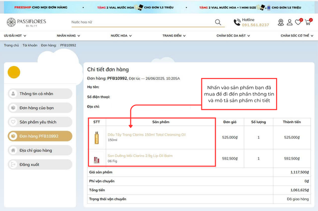The height and width of the screenshot is (211, 318).
Task: Click the 592,500₫ unit price cell
Action: pos(230,159)
